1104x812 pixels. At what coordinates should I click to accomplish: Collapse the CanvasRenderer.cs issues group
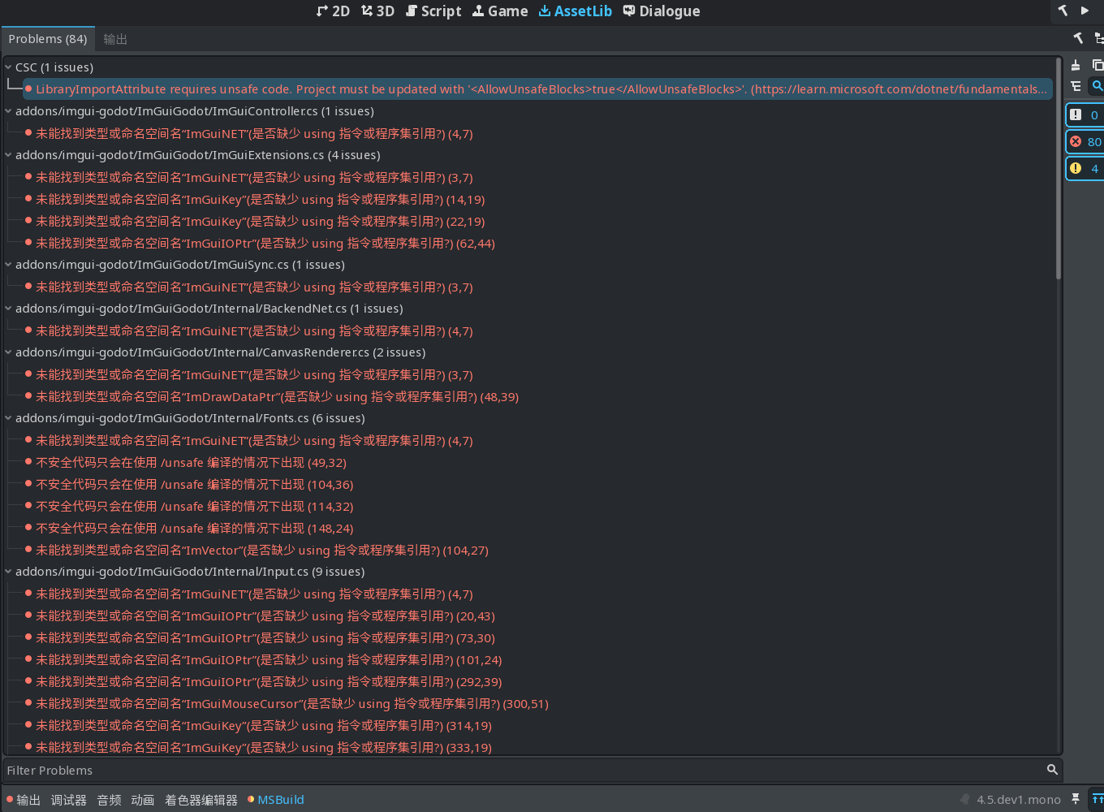coord(8,352)
